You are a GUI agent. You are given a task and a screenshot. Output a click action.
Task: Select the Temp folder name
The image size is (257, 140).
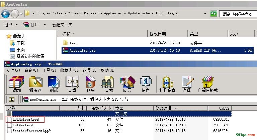point(73,43)
